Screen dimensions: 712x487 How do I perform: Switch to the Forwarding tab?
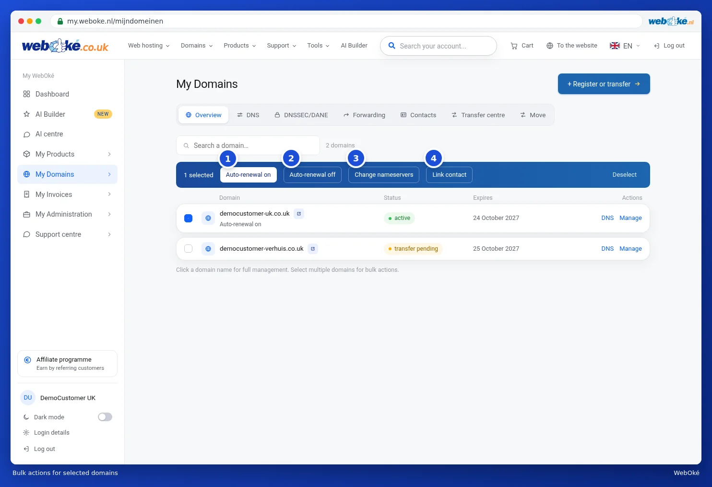point(364,115)
